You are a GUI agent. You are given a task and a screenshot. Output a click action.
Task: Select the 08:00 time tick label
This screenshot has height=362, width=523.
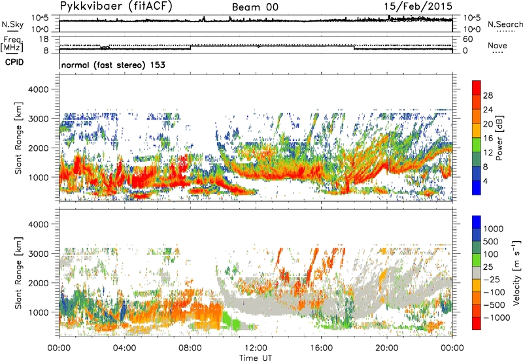point(190,348)
